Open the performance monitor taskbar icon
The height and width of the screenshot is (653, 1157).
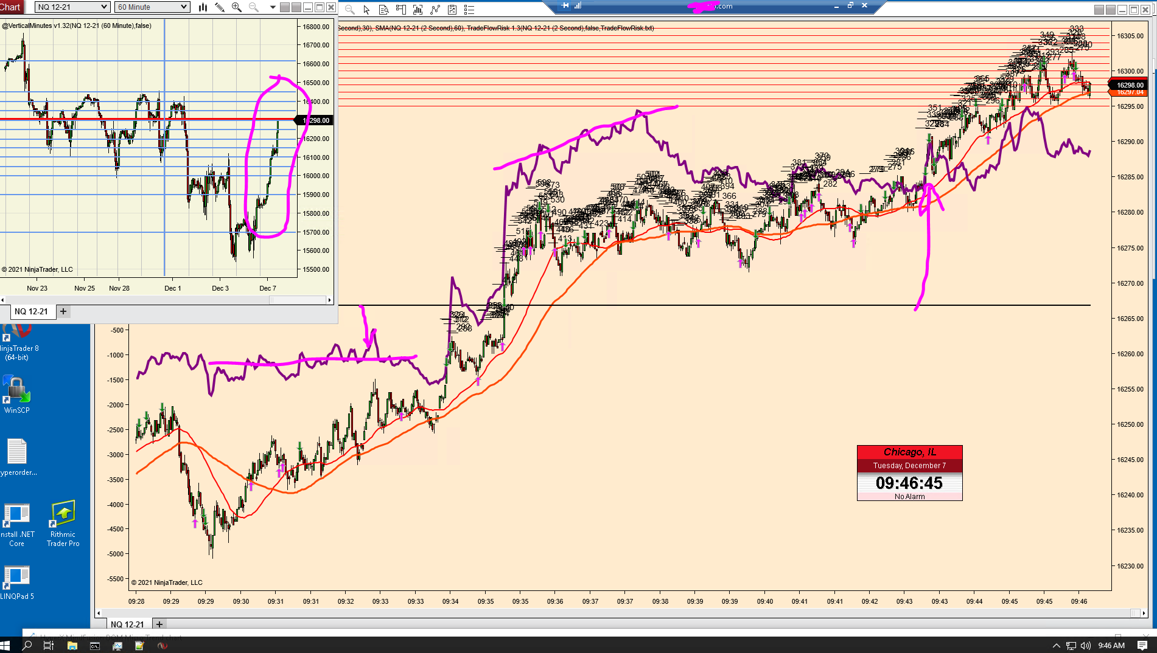tap(117, 646)
